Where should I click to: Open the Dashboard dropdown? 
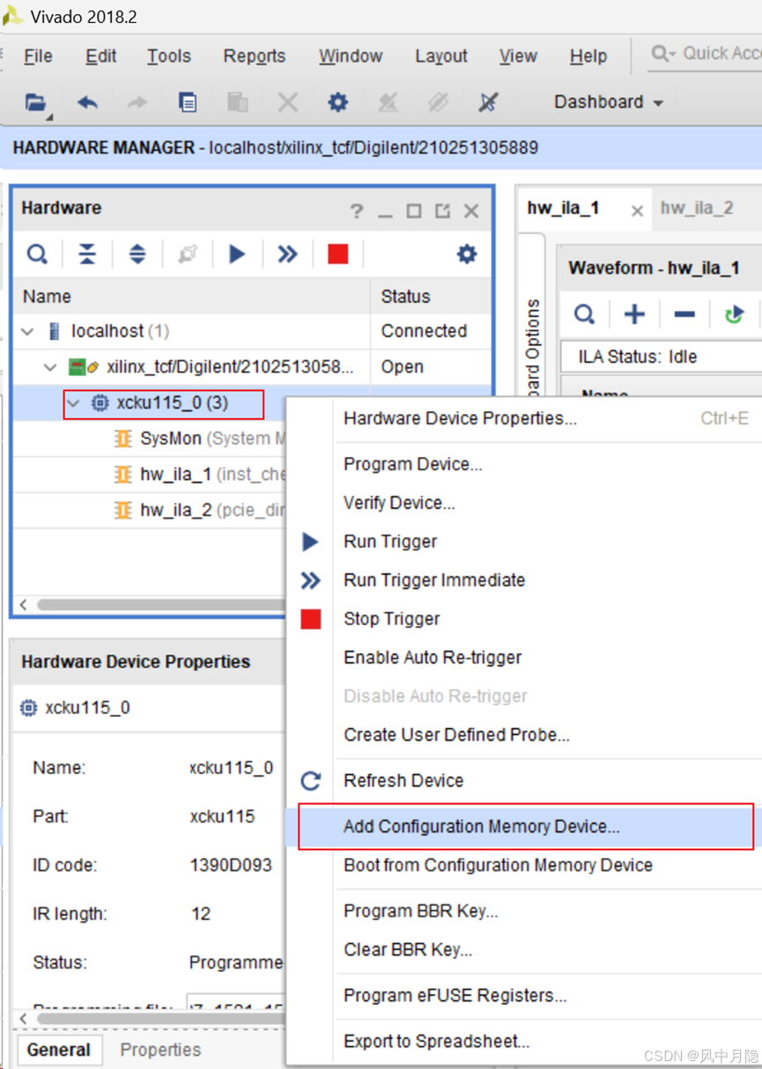point(609,102)
